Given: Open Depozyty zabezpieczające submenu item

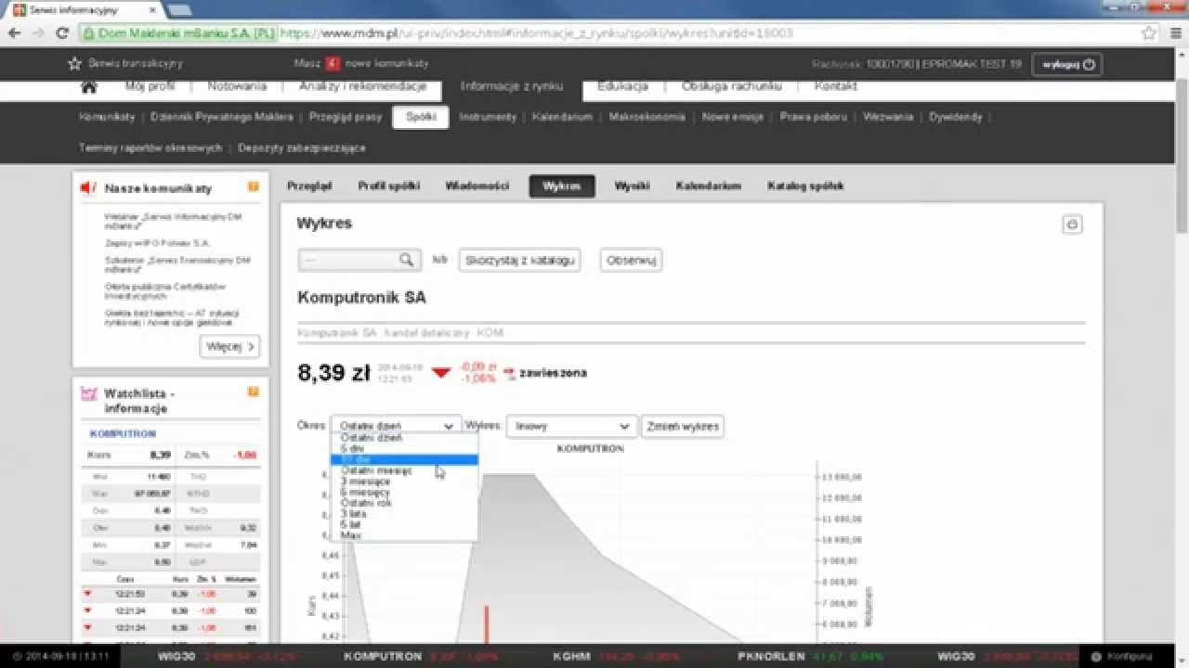Looking at the screenshot, I should (302, 148).
